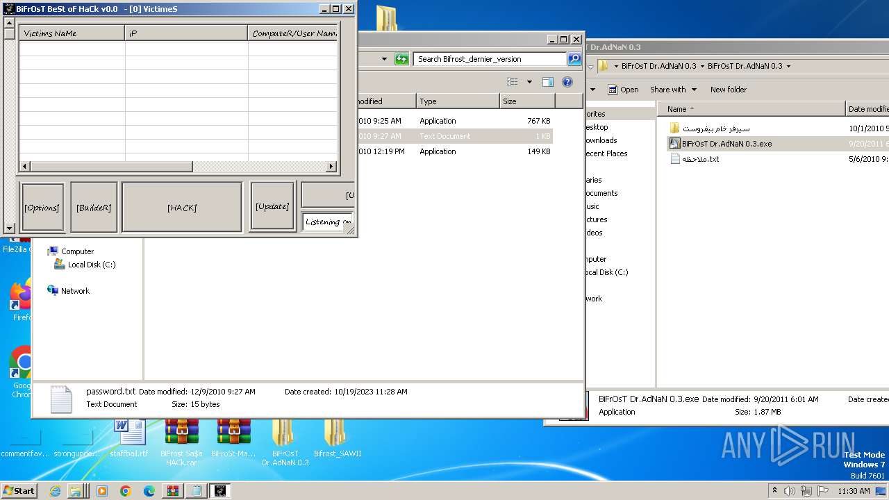The width and height of the screenshot is (889, 500).
Task: Click the victims list scroll right arrow
Action: coord(331,167)
